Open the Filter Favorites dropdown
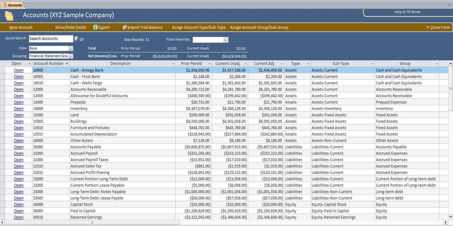The height and width of the screenshot is (226, 453). (x=226, y=40)
